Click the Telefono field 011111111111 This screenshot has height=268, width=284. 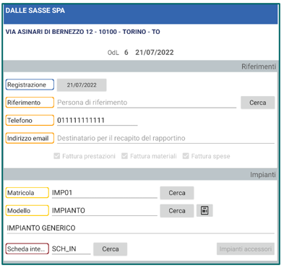point(98,121)
